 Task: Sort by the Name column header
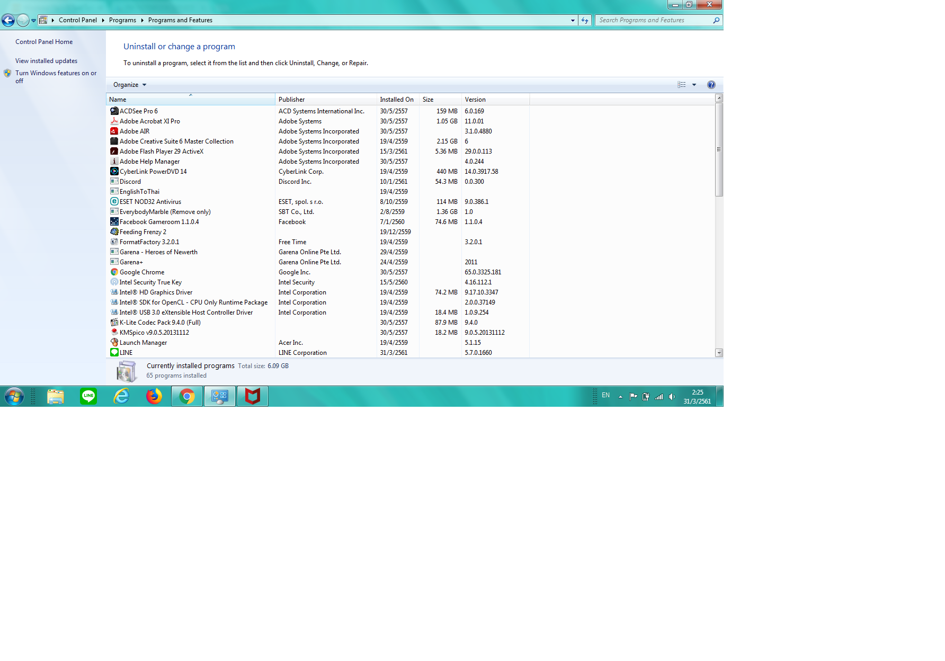191,100
